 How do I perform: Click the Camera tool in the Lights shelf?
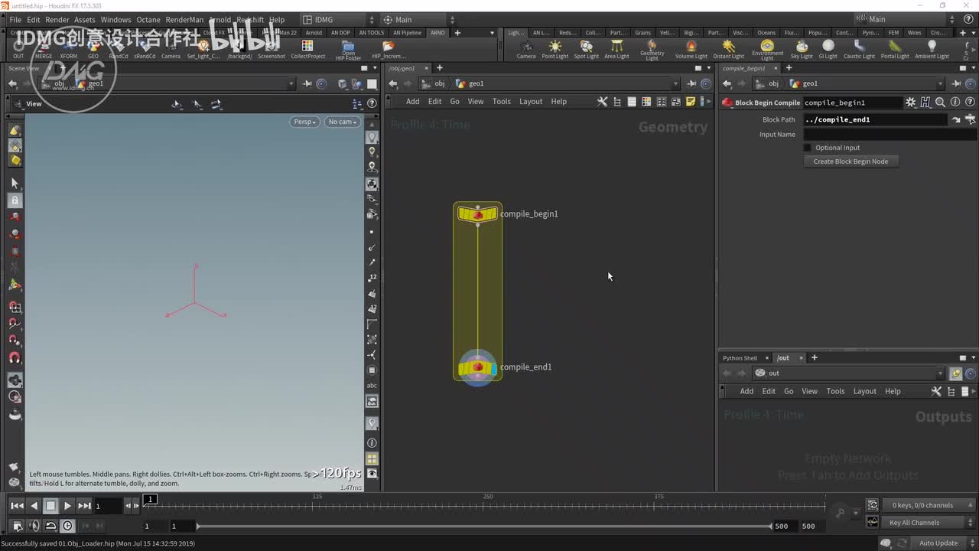pyautogui.click(x=526, y=49)
